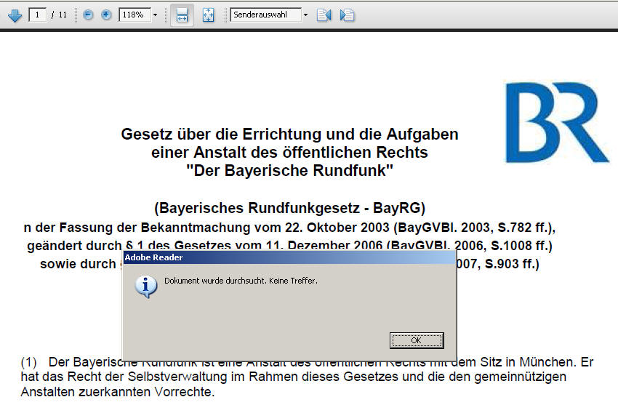Toggle the fit-width scrolling mode icon
Image resolution: width=618 pixels, height=405 pixels.
point(182,15)
